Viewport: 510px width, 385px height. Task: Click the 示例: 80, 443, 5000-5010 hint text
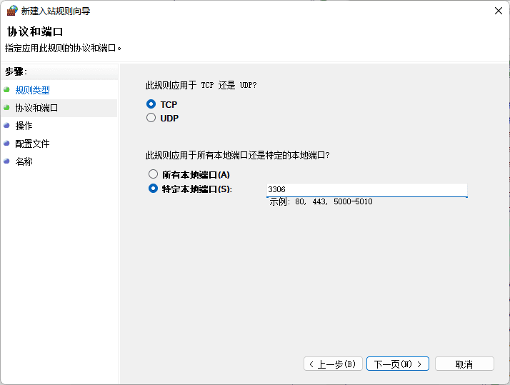pyautogui.click(x=321, y=201)
